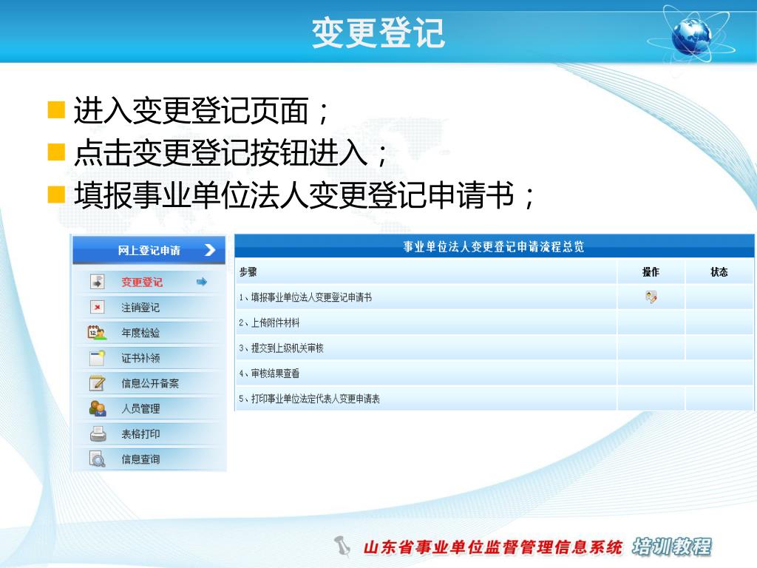Select step 3、提交到上级机关审核
Viewport: 757px width, 568px height.
tap(281, 348)
